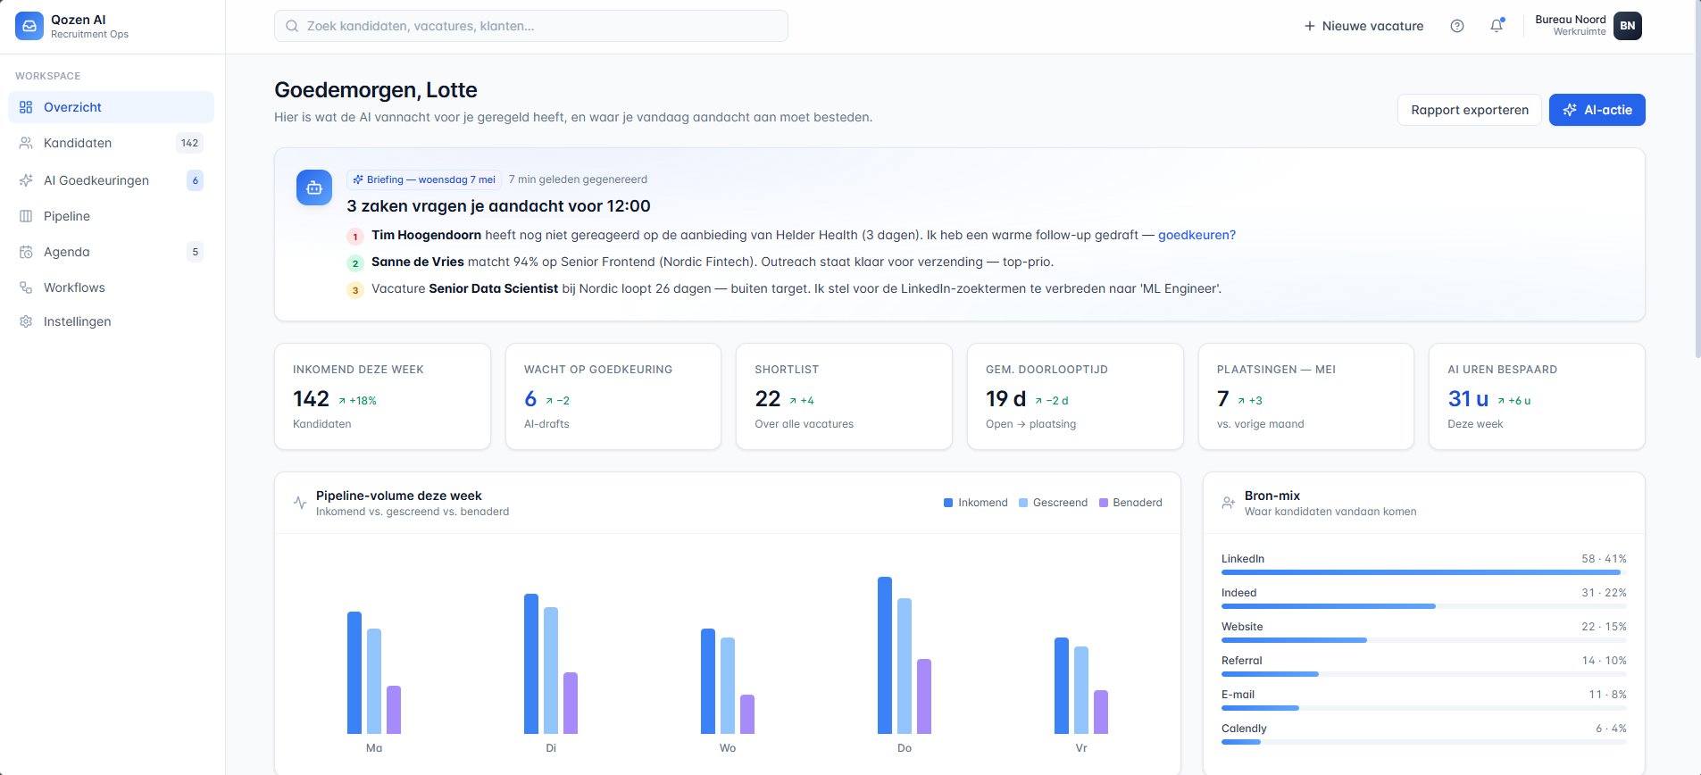Click the Ma bar group in chart

pyautogui.click(x=374, y=672)
